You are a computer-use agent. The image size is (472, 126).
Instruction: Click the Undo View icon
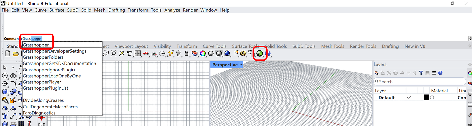[130, 53]
